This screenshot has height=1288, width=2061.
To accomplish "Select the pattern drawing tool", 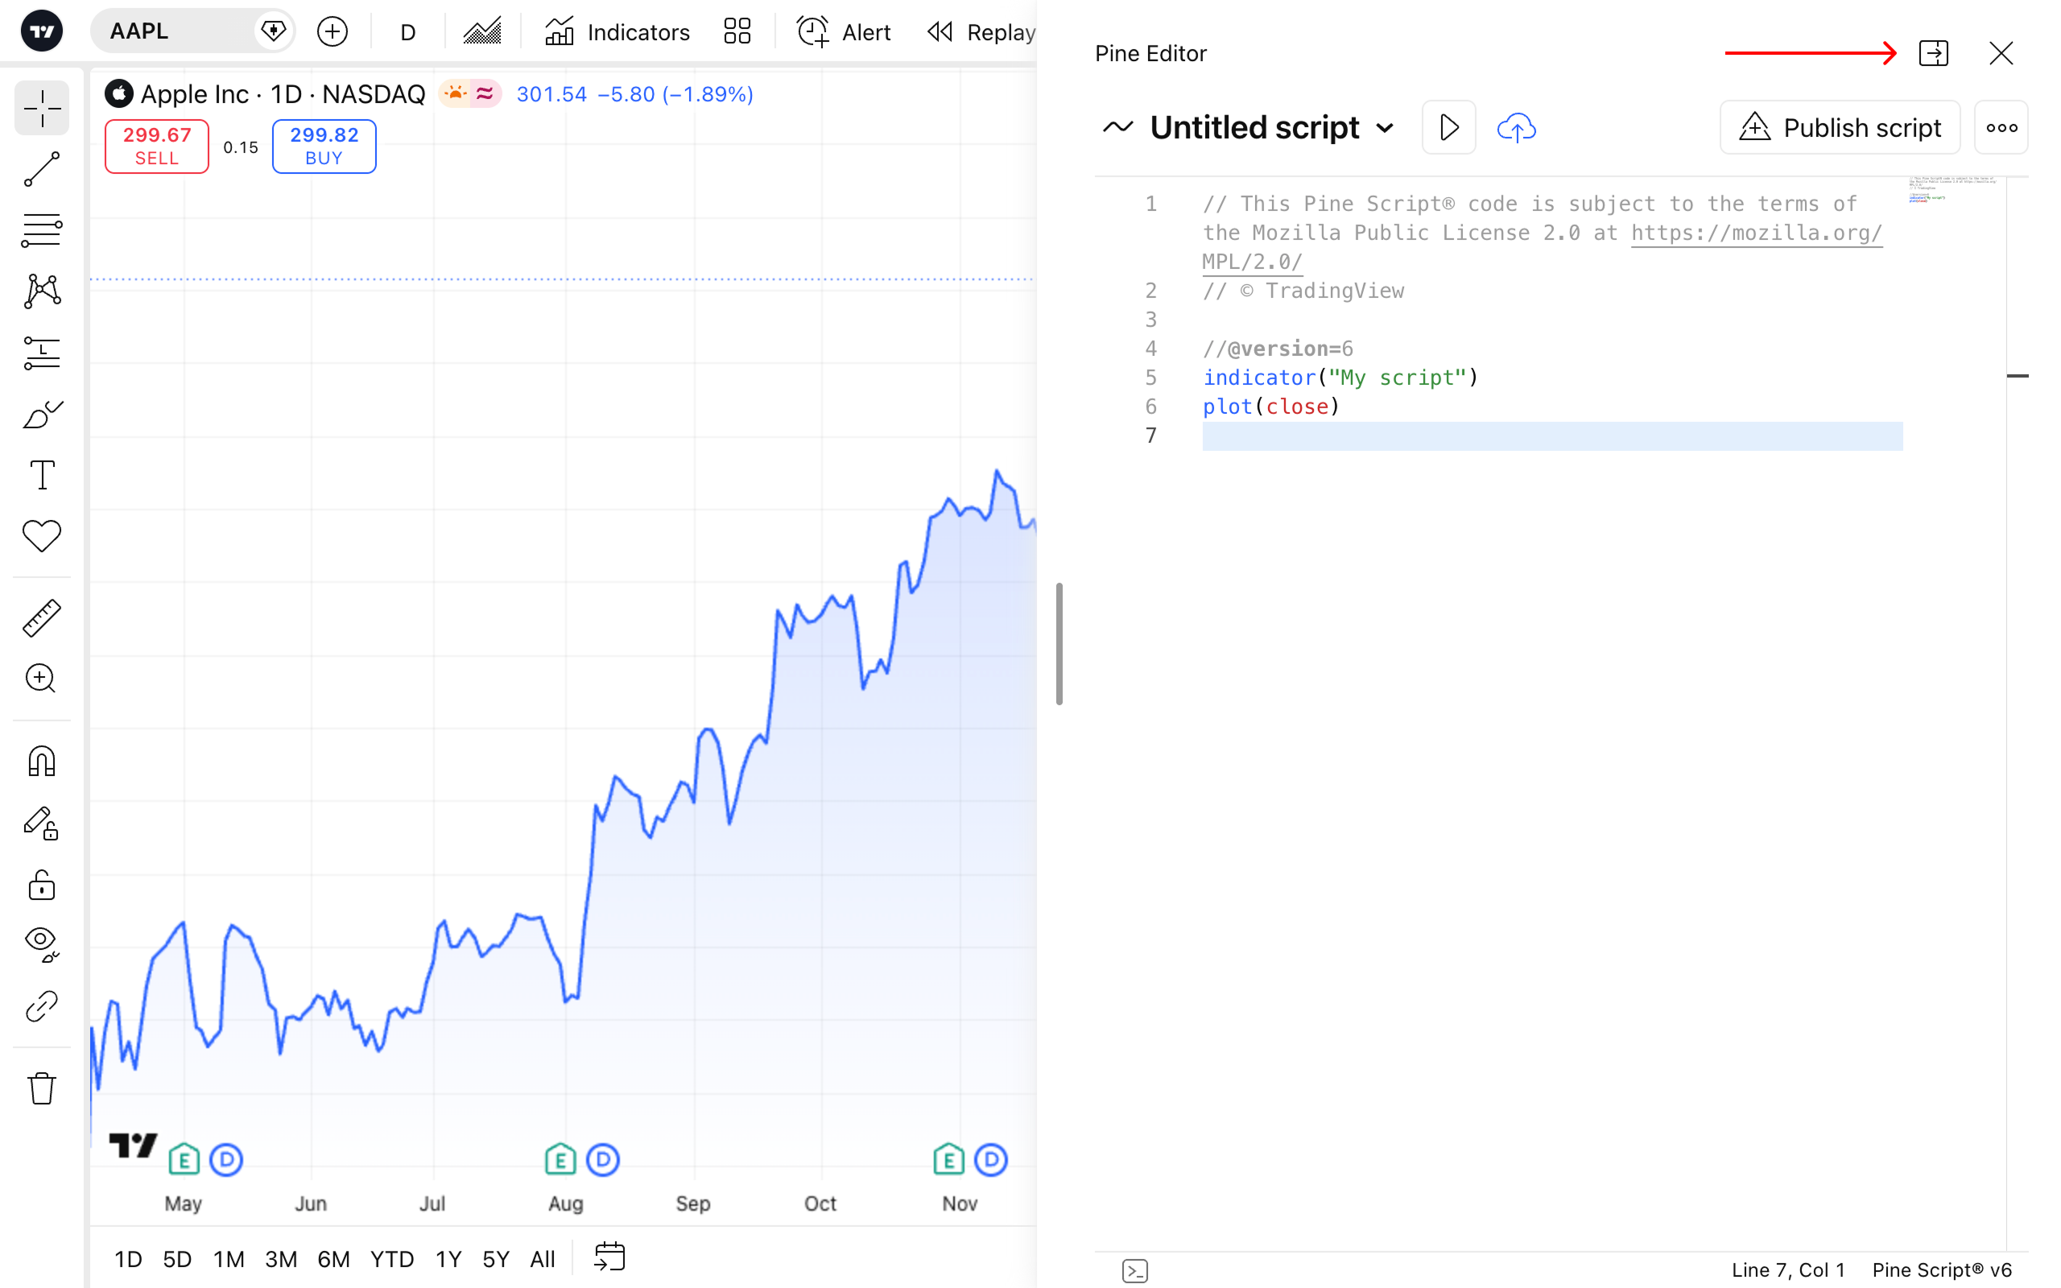I will tap(42, 291).
